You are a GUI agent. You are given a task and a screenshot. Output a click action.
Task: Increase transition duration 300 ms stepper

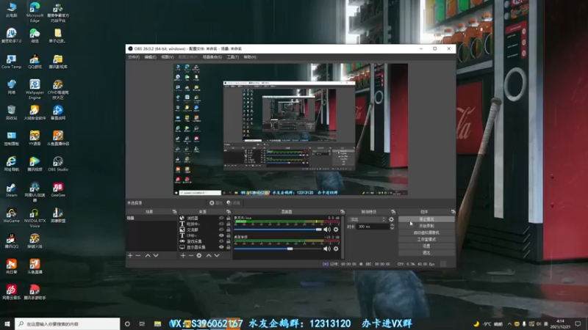(x=392, y=225)
